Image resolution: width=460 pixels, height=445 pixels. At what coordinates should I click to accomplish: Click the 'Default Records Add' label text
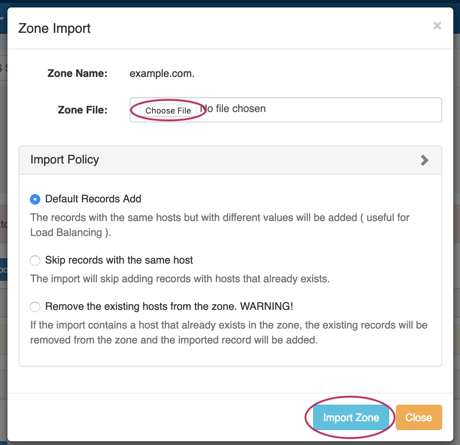coord(93,199)
